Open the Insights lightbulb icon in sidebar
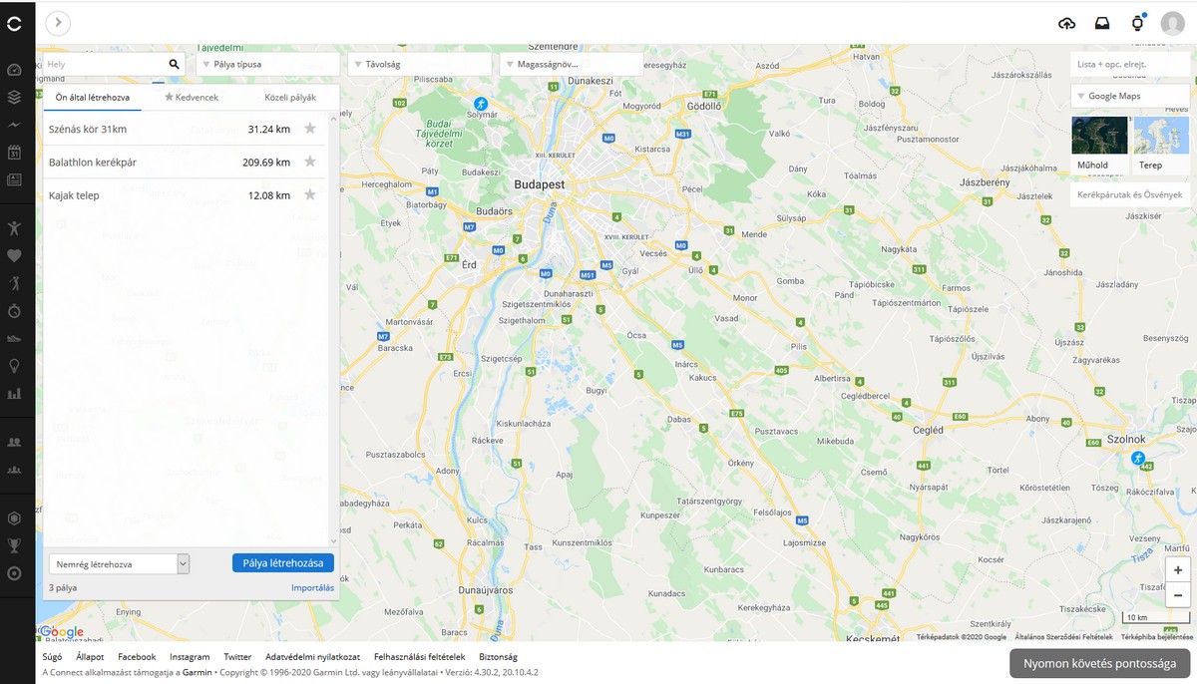This screenshot has height=684, width=1197. [x=14, y=366]
